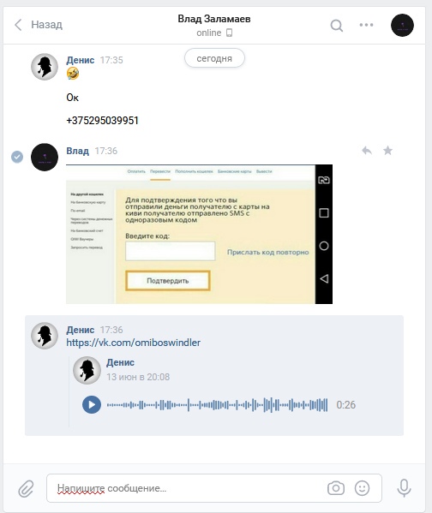Toggle selection checkmark on Влад's message
432x513 pixels.
pos(17,157)
